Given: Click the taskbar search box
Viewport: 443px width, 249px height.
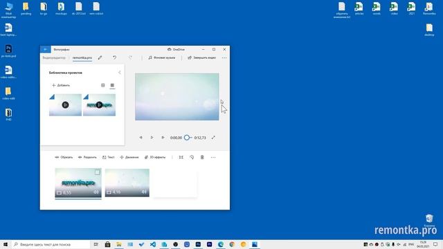Looking at the screenshot, I should 51,244.
